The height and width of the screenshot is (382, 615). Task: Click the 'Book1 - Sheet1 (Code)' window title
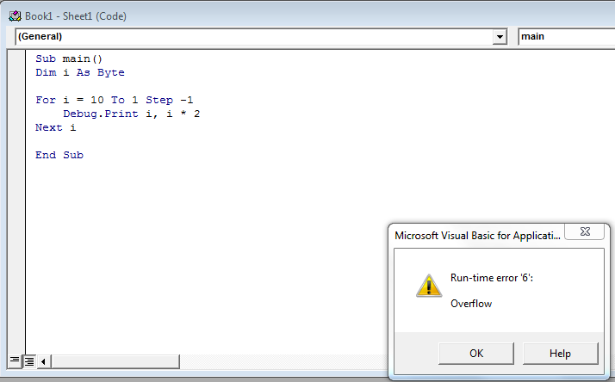point(76,16)
